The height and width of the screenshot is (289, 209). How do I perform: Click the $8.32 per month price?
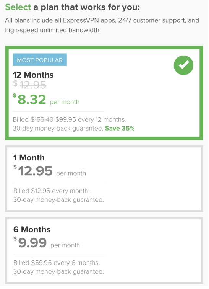(46, 100)
